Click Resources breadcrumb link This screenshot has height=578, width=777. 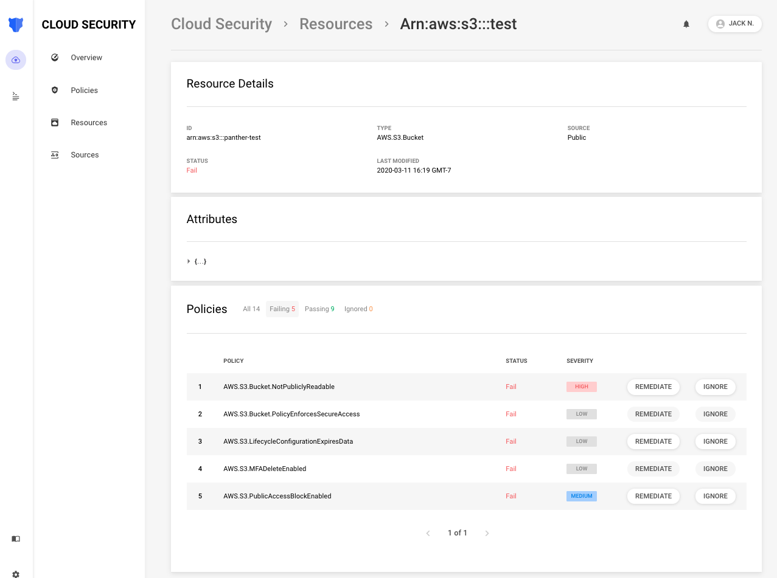tap(336, 24)
